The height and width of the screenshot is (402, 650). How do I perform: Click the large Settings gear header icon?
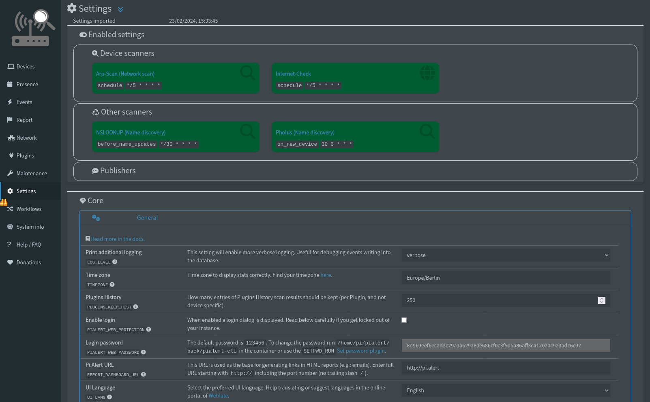pyautogui.click(x=72, y=8)
